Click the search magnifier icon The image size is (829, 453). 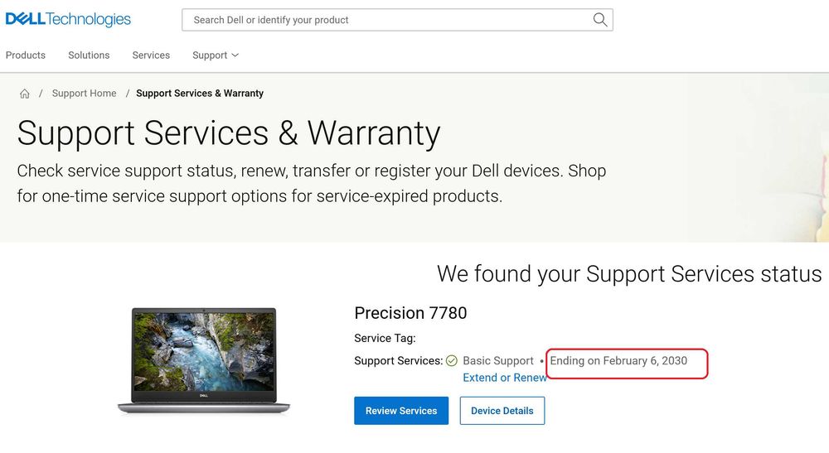point(600,20)
